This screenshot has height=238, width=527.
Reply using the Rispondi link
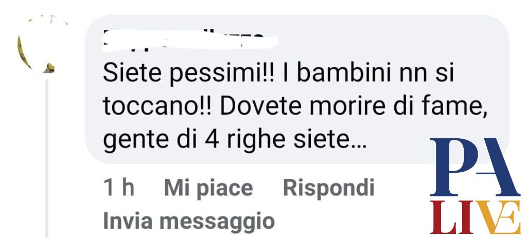pyautogui.click(x=329, y=187)
